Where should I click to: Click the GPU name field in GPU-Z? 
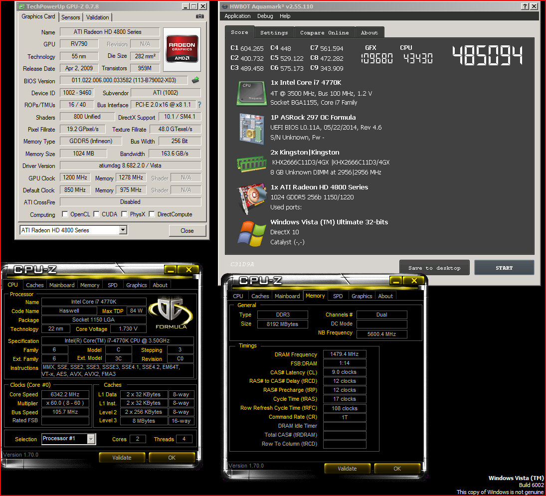pos(110,32)
